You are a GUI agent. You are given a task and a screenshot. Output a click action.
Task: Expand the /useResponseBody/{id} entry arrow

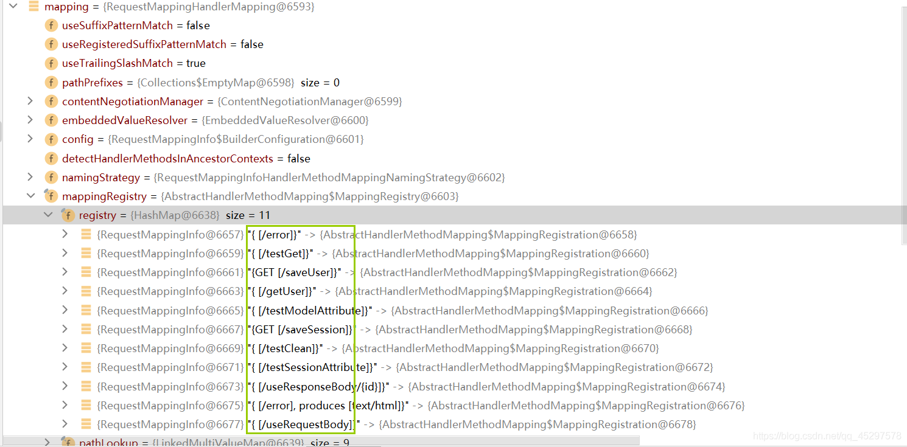pyautogui.click(x=65, y=386)
